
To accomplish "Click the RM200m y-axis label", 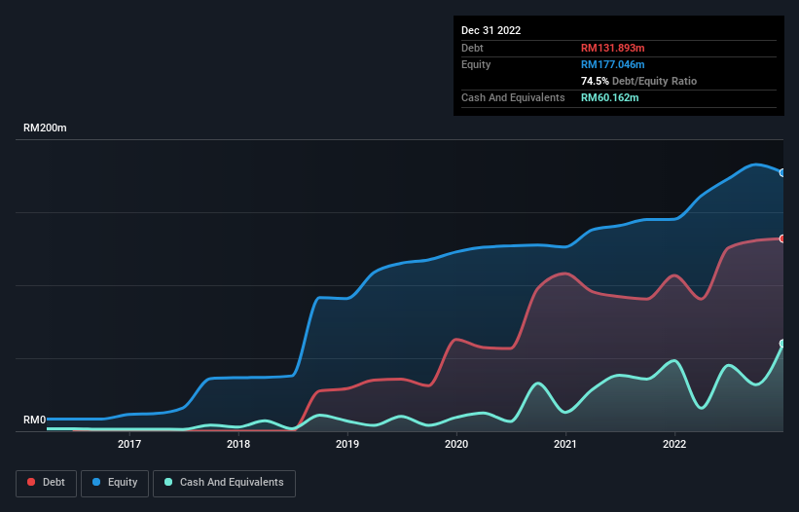I will [45, 128].
